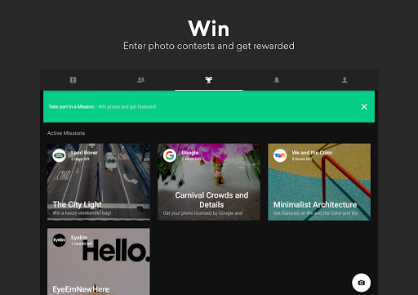Open the friends tab icon
418x295 pixels.
[140, 80]
